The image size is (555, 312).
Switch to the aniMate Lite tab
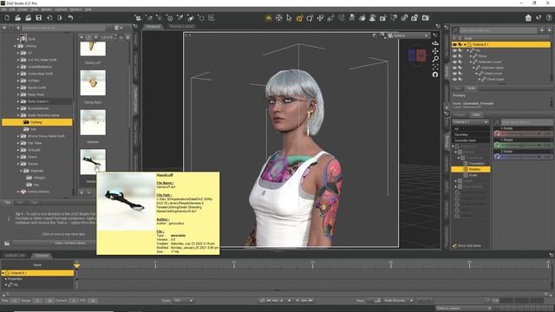pyautogui.click(x=15, y=256)
